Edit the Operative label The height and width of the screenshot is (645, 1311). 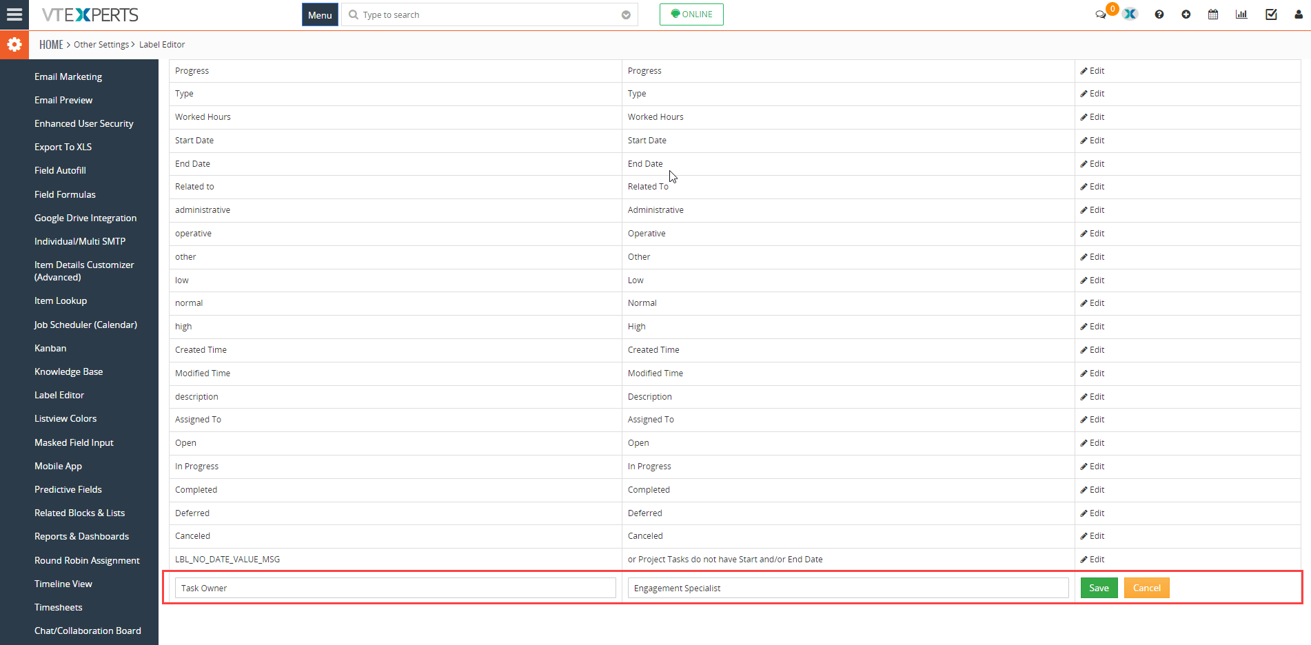(x=1092, y=234)
